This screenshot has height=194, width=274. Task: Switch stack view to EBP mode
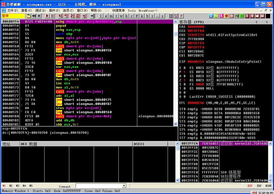point(259,186)
